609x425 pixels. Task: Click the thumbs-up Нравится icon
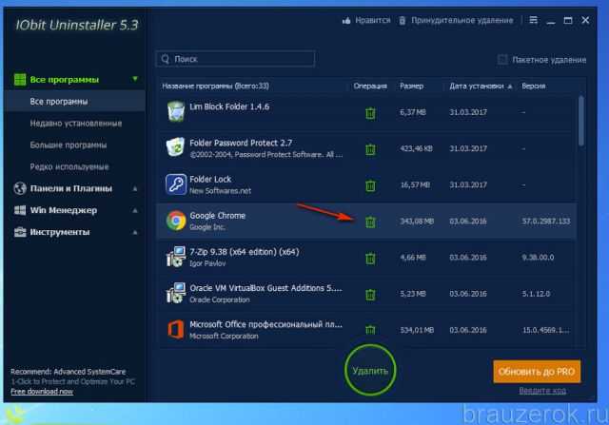346,20
